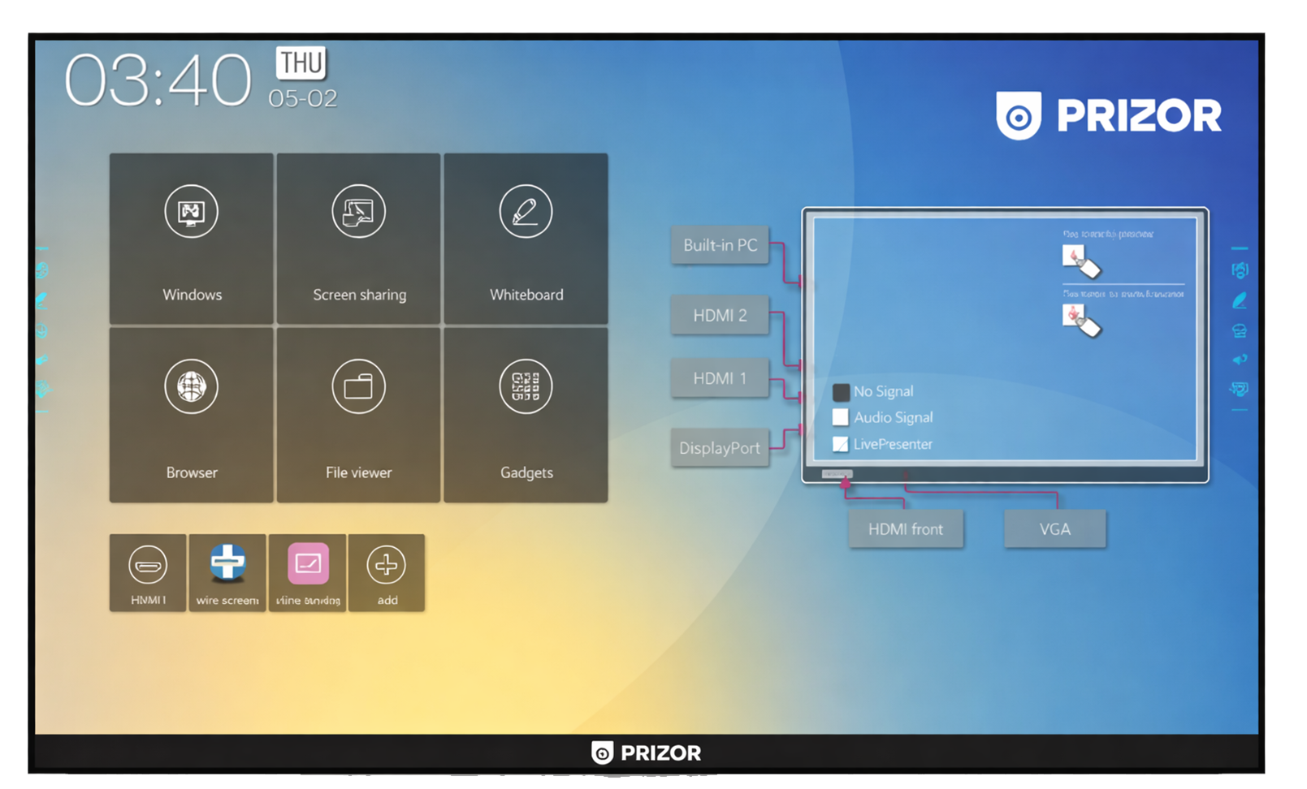Select the pen tool in left sidebar
Screen dimensions: 1307x789
coord(41,300)
